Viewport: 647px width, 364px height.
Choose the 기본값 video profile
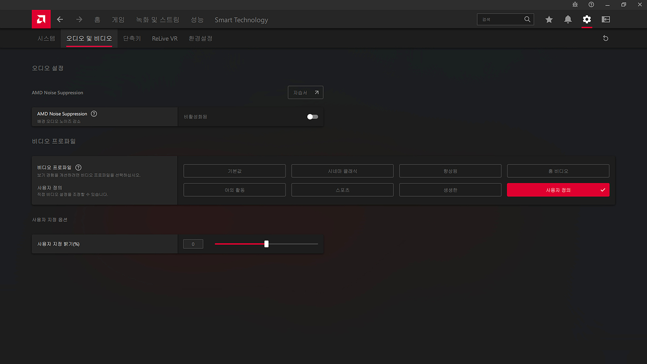click(x=235, y=171)
